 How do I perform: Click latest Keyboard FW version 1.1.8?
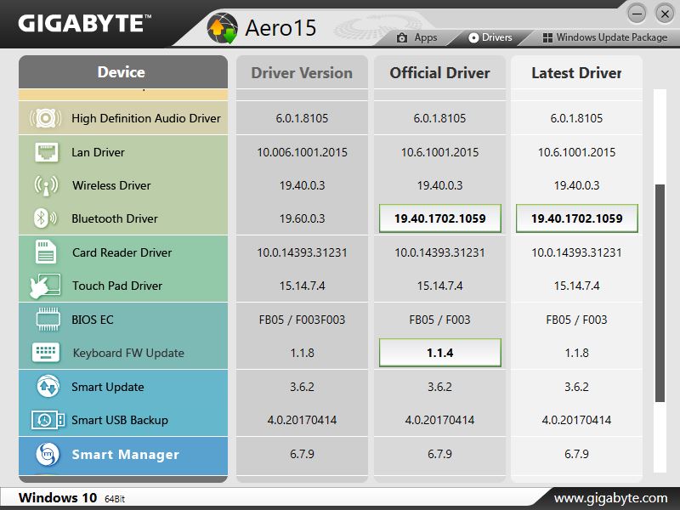click(x=576, y=353)
